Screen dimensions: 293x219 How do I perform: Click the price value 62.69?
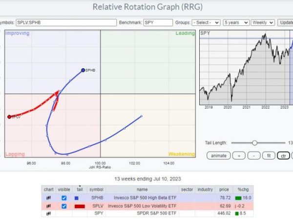pos(225,206)
